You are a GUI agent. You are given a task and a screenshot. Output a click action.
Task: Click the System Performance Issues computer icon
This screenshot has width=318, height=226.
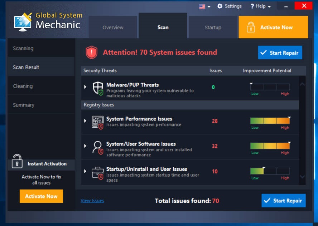coord(97,123)
